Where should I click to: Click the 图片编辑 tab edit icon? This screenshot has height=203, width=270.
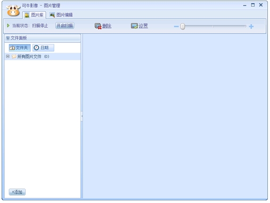[x=52, y=15]
